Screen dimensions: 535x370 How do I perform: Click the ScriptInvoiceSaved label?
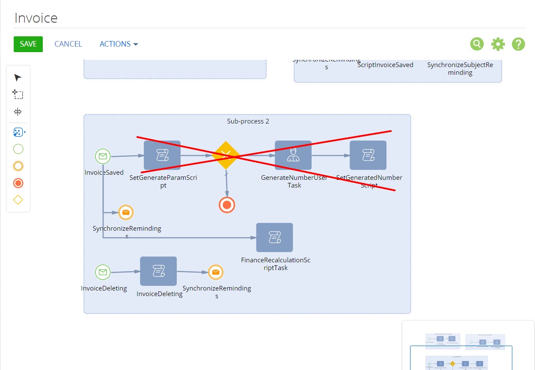click(x=386, y=65)
